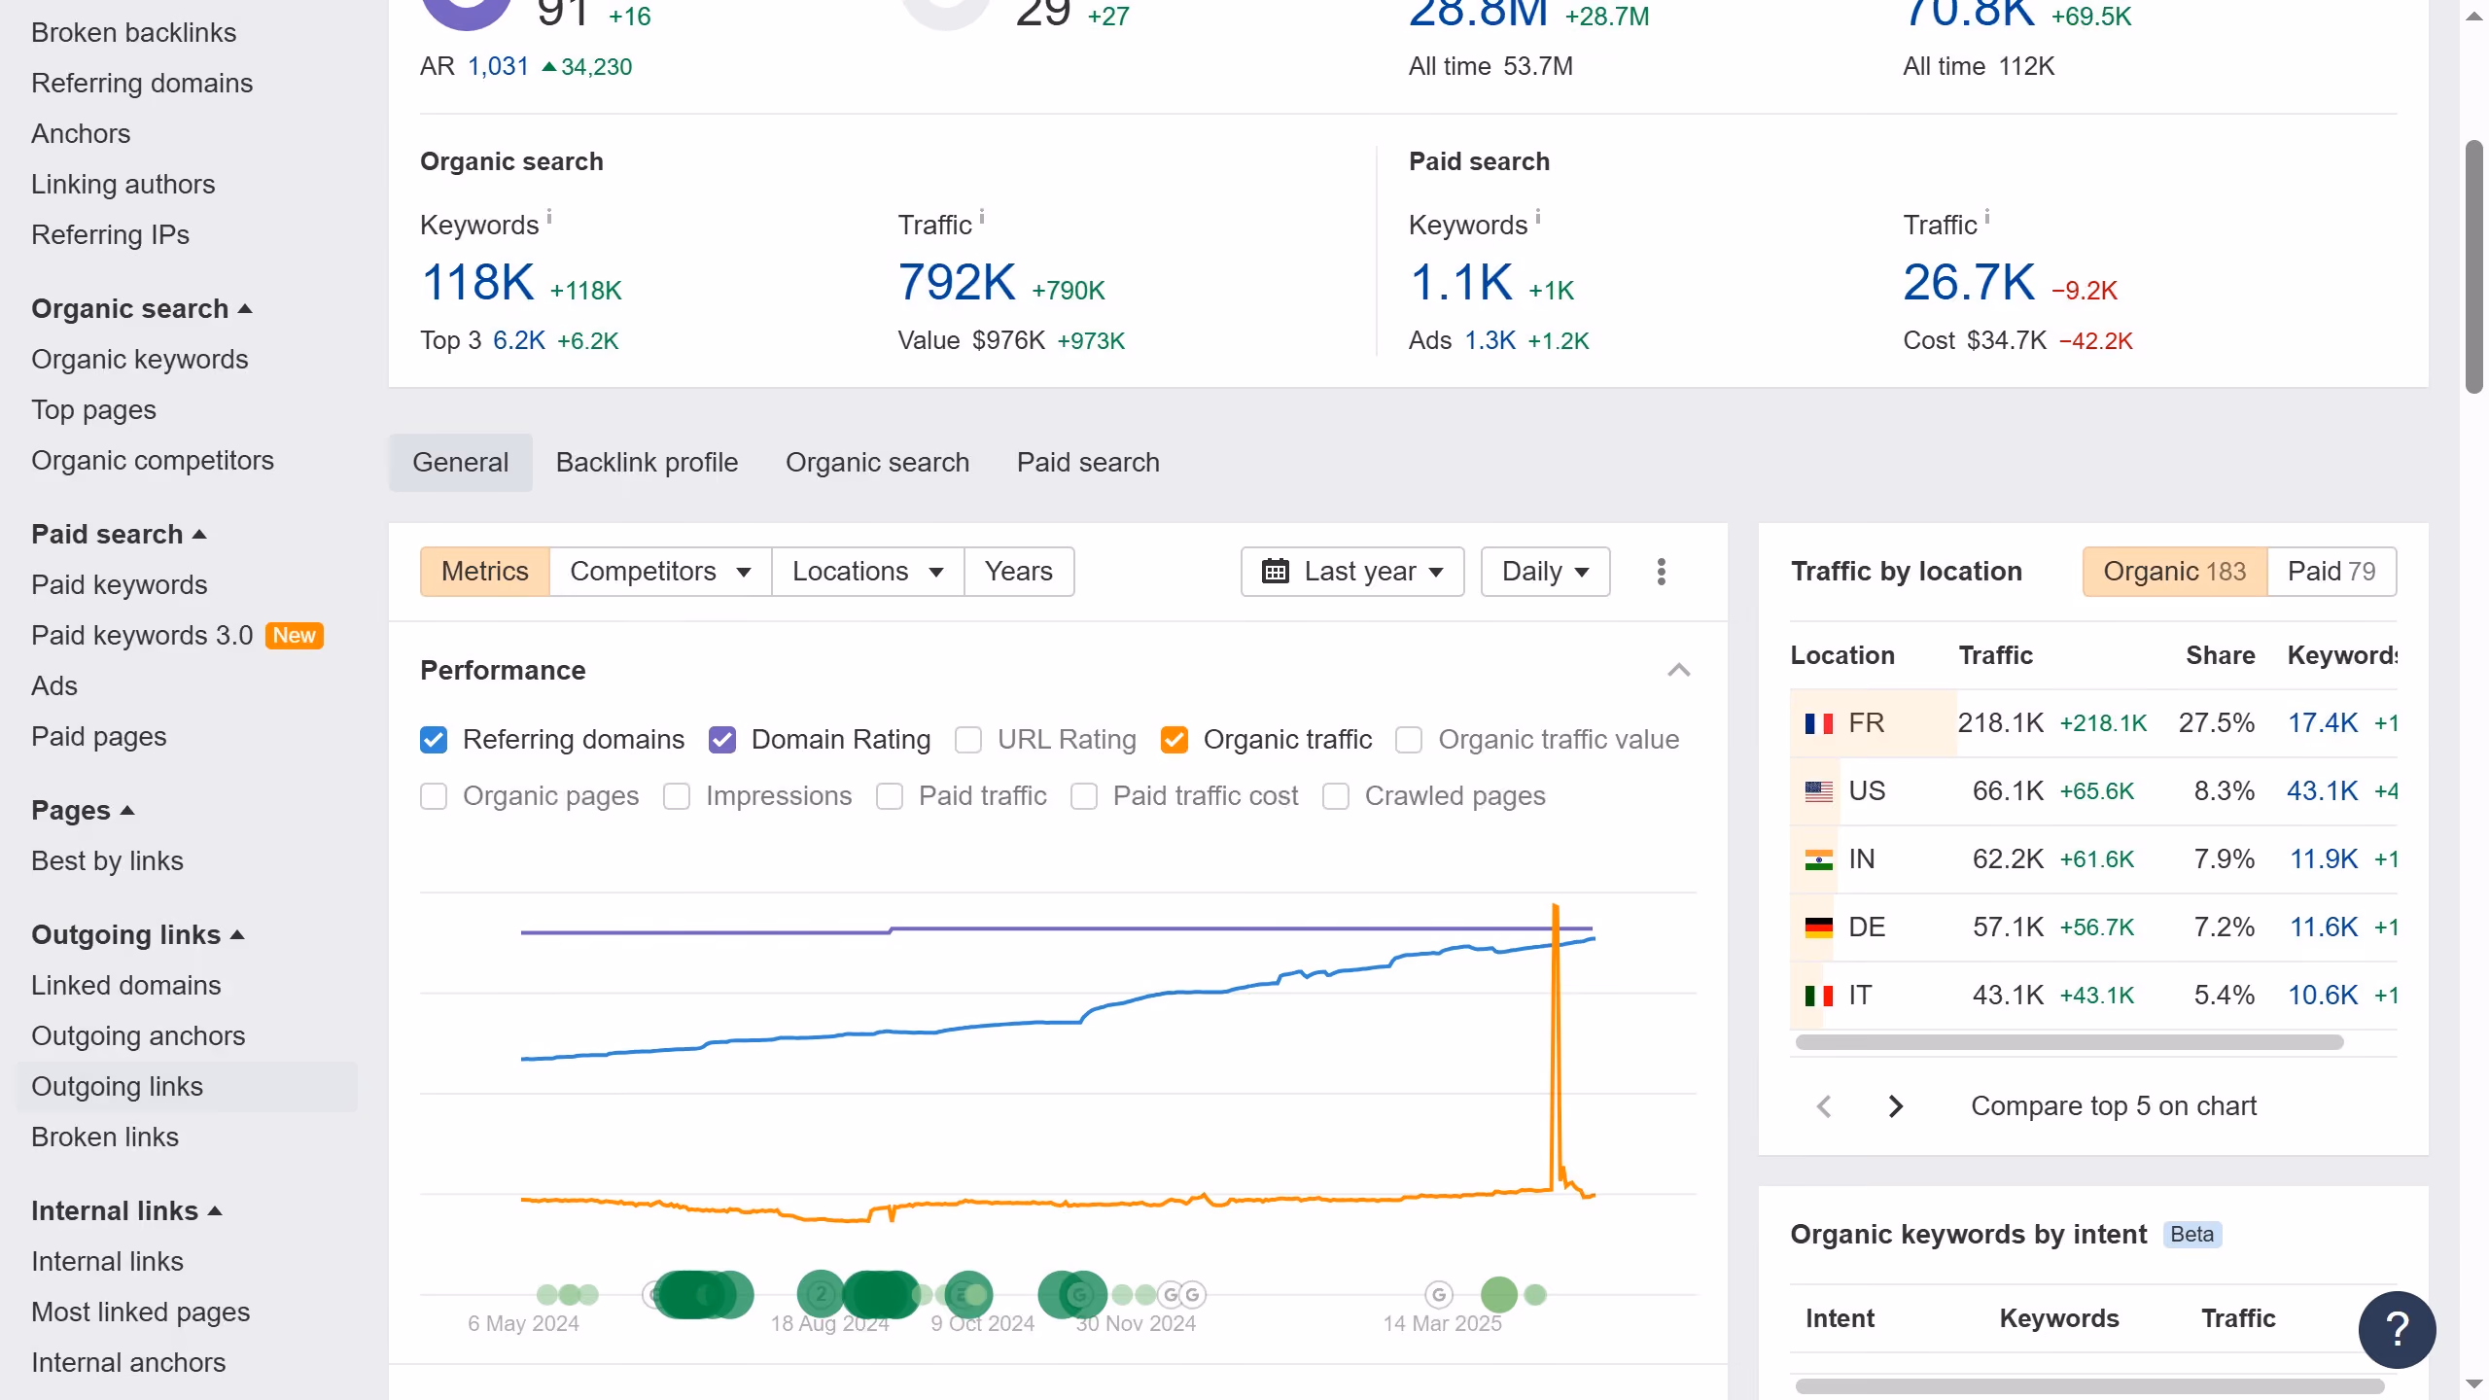Click Compare top 5 on chart
The height and width of the screenshot is (1400, 2489).
click(x=2114, y=1106)
